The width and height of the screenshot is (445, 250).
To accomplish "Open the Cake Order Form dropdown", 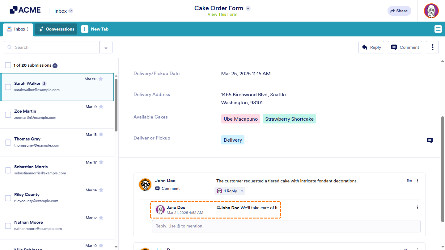I will pos(248,8).
